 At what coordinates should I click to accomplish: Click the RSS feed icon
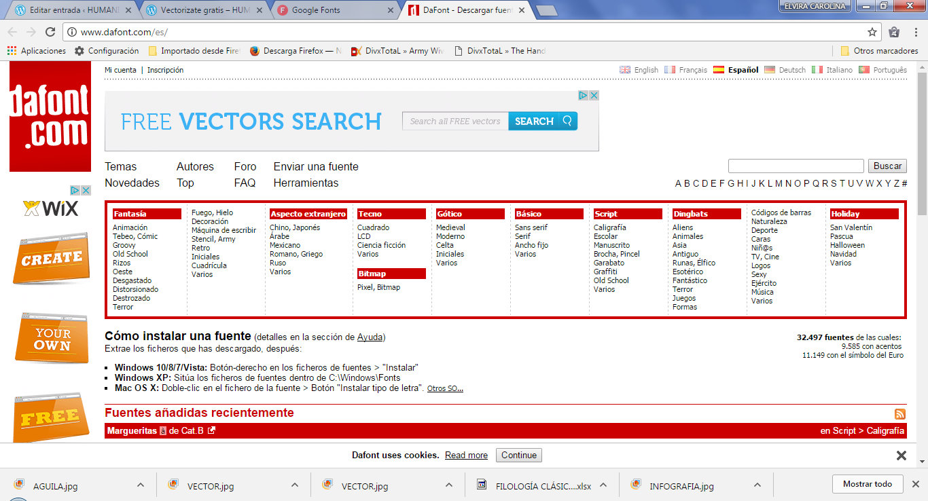tap(900, 414)
